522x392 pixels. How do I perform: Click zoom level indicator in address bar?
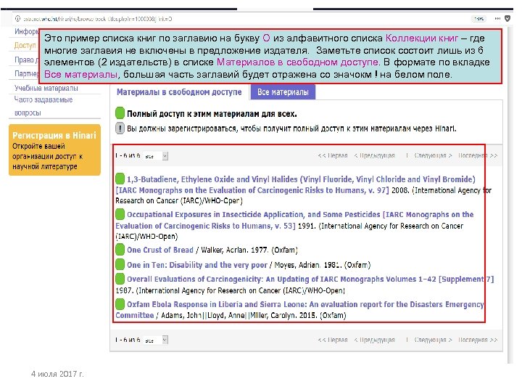point(478,19)
